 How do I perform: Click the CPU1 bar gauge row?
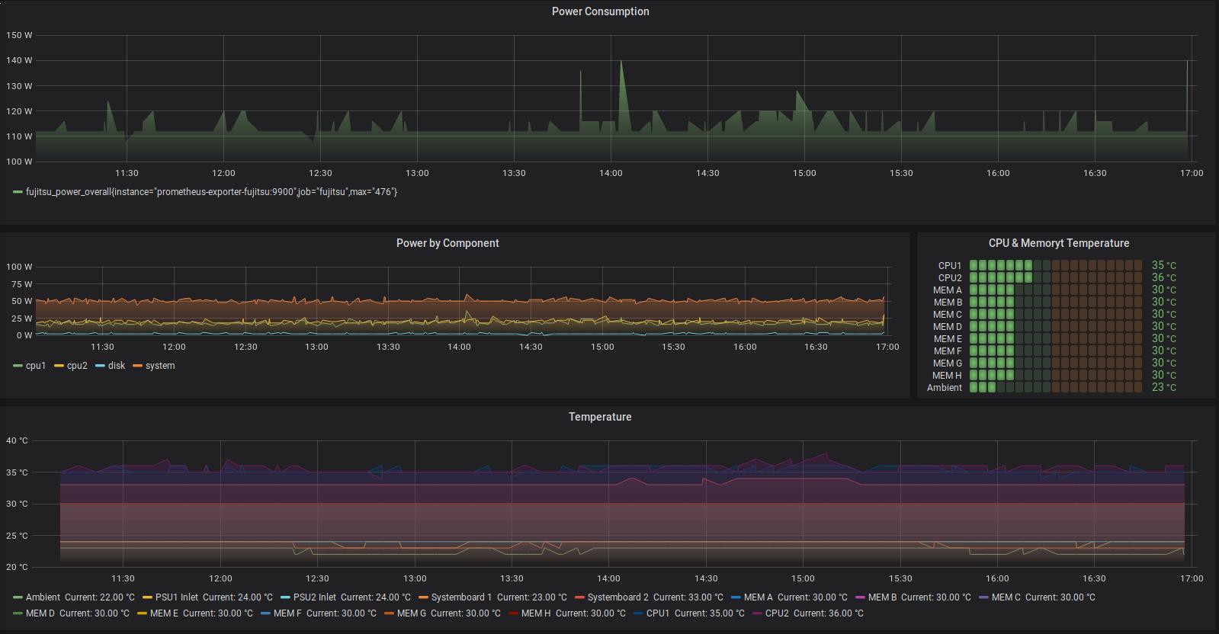pyautogui.click(x=1055, y=265)
